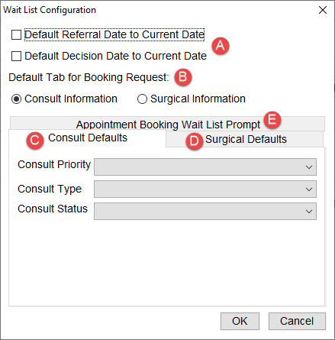Viewport: 335px width, 340px height.
Task: Open the Consult Status dropdown list
Action: 205,211
